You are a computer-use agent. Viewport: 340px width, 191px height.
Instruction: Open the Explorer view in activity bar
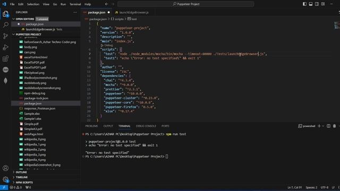6,14
